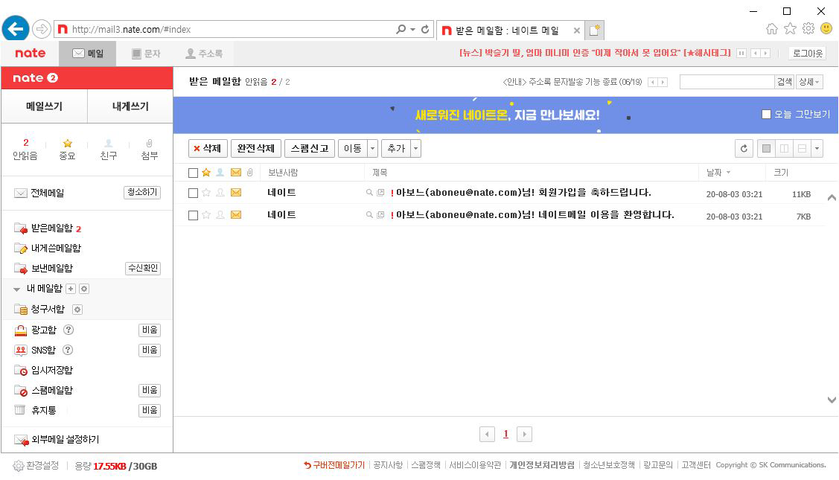Open 받은메일함 inbox folder

52,228
